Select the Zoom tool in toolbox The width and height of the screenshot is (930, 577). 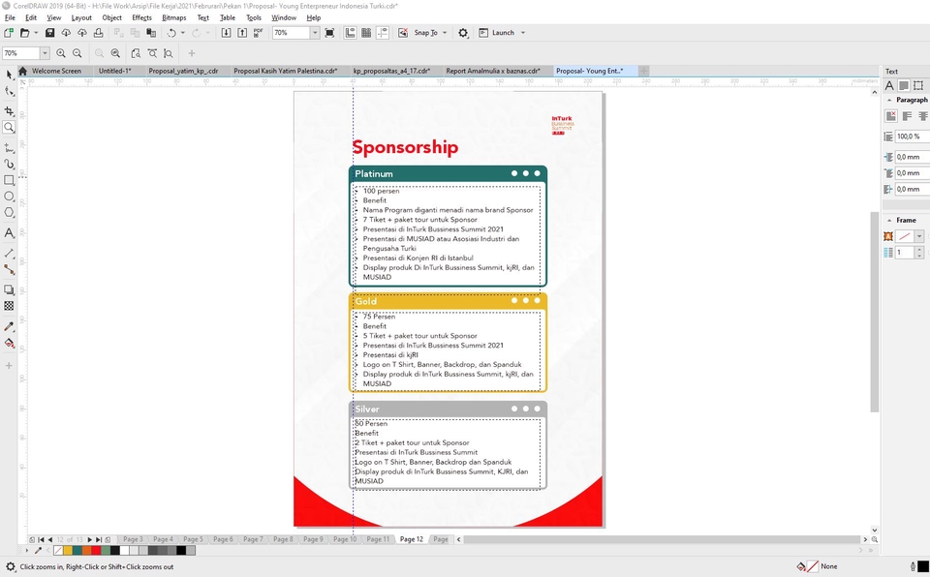(x=9, y=127)
